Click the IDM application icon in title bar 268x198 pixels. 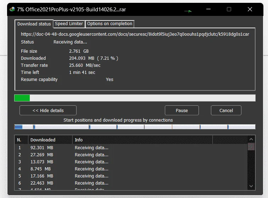pyautogui.click(x=12, y=9)
